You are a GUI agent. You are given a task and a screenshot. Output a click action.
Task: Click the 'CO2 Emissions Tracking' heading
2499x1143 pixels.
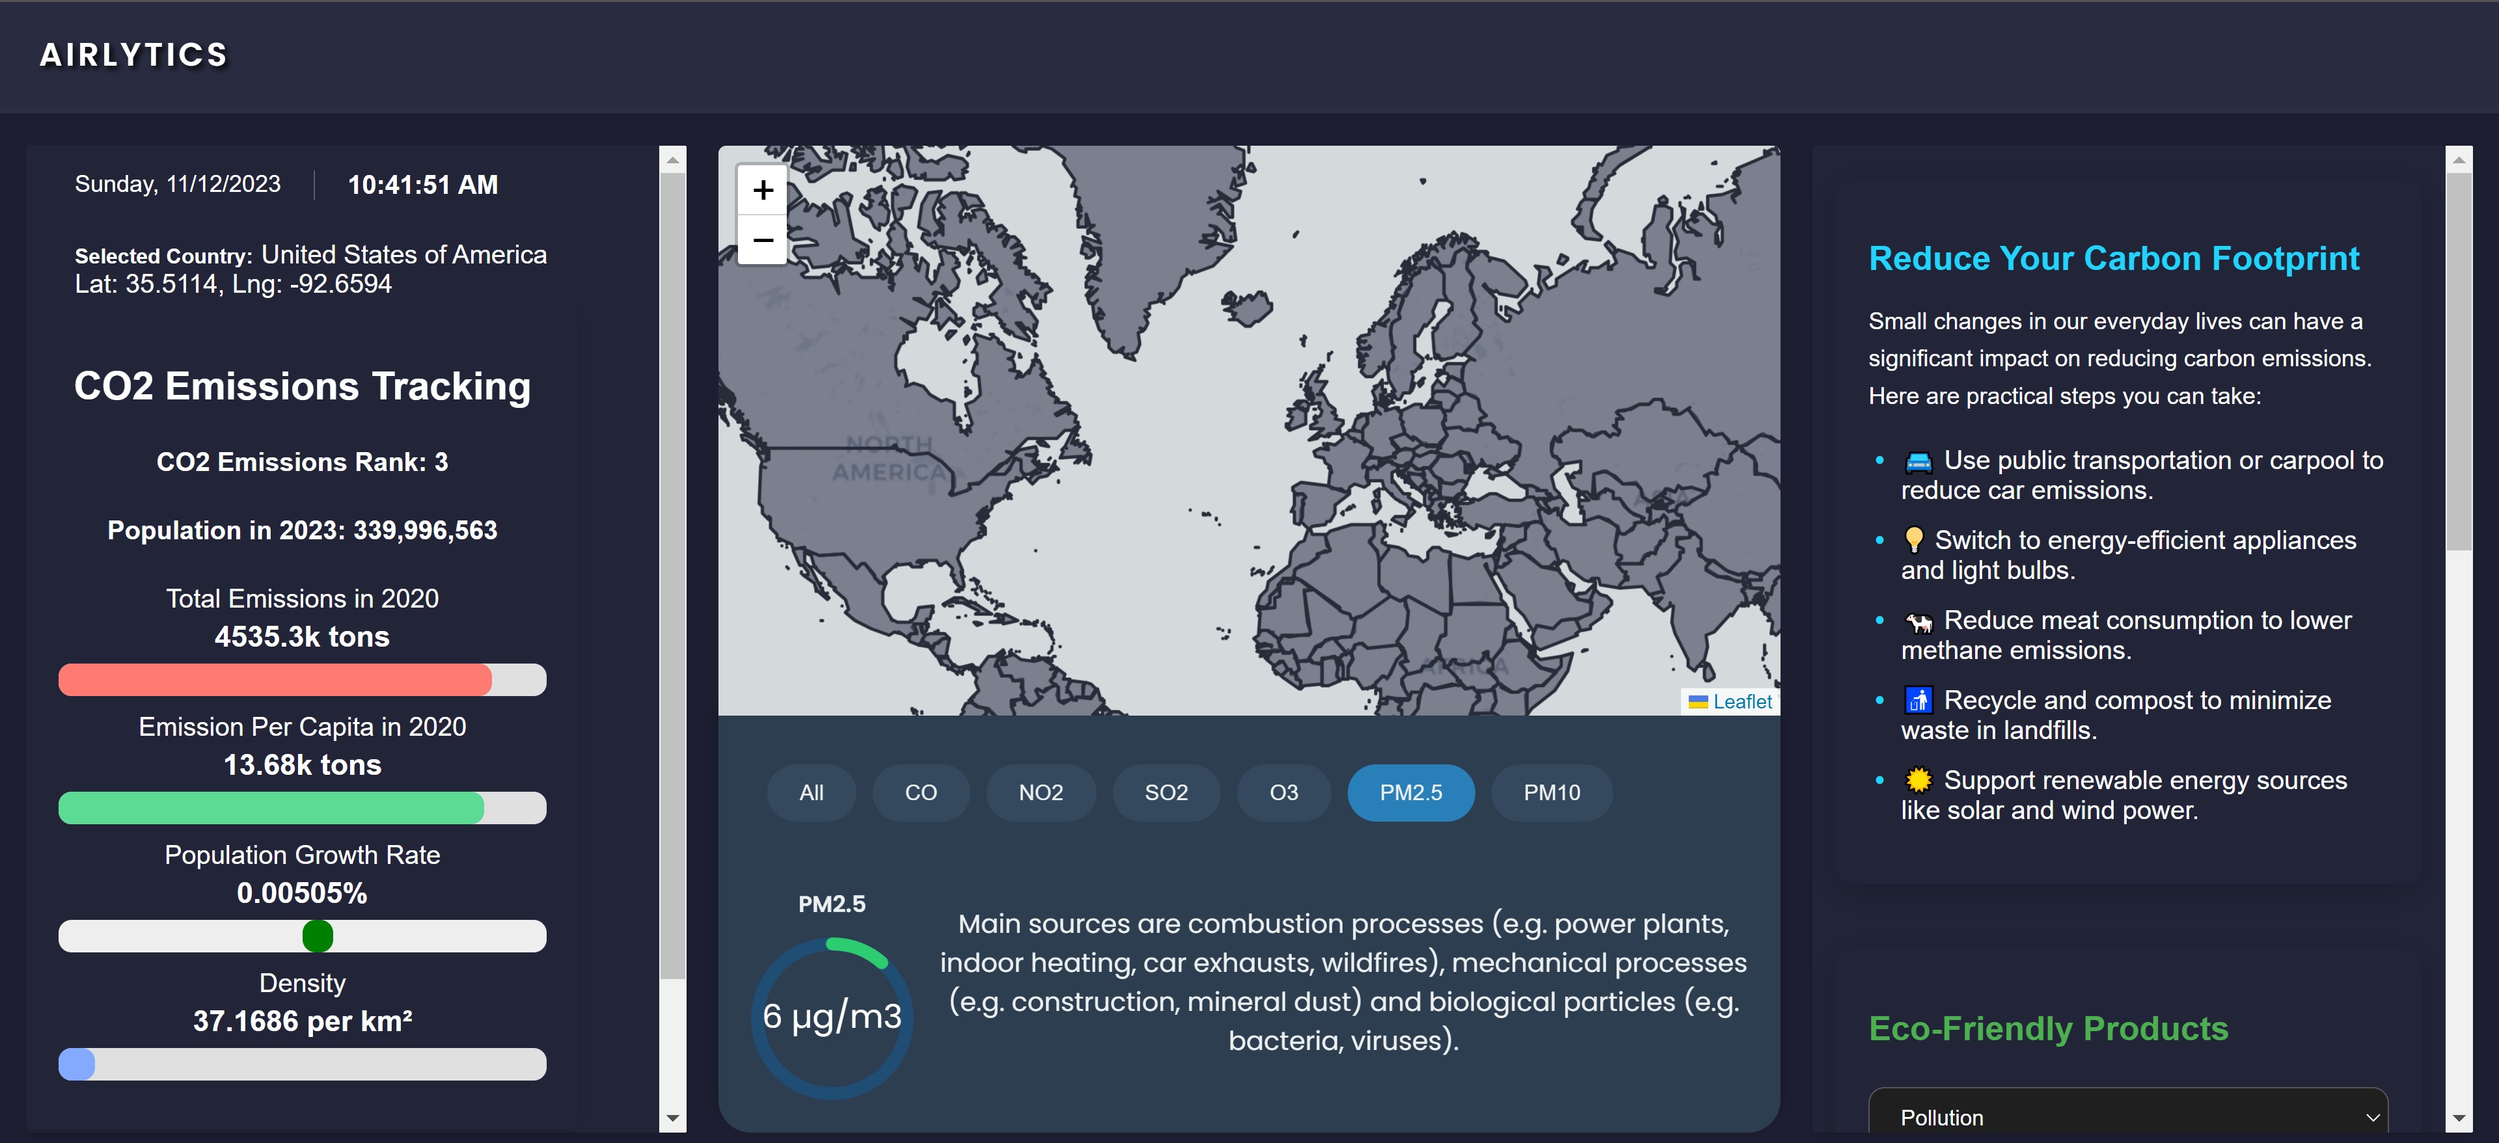click(302, 386)
